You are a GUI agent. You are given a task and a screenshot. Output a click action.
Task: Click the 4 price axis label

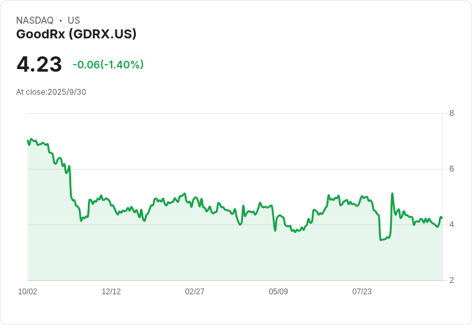(x=451, y=225)
